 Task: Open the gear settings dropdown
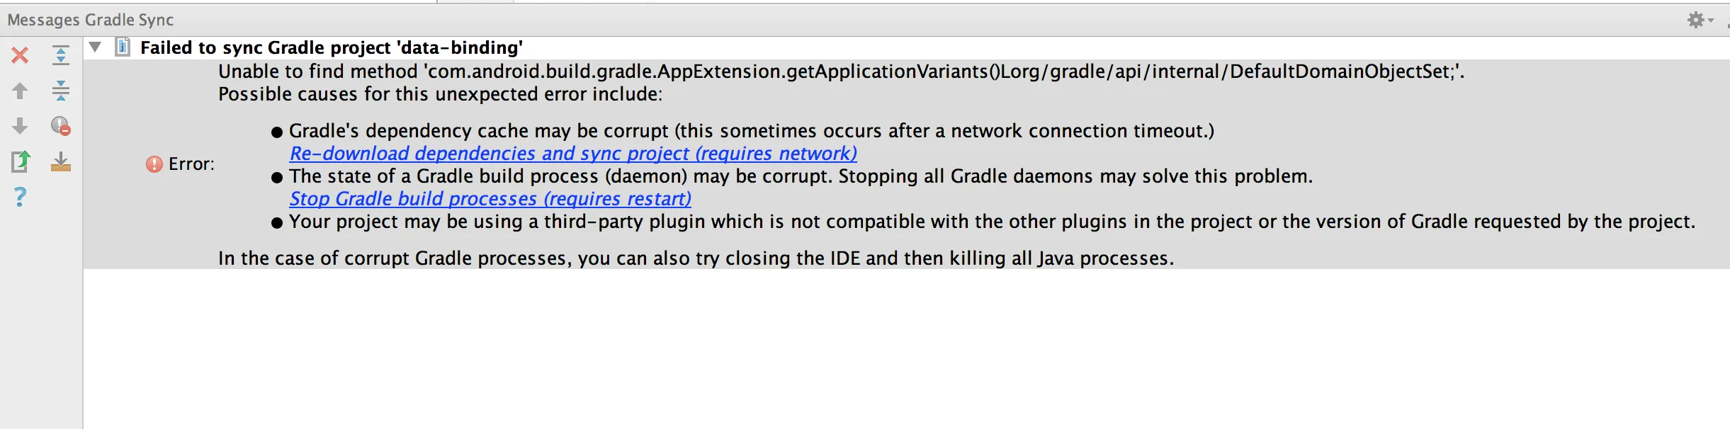click(1699, 20)
